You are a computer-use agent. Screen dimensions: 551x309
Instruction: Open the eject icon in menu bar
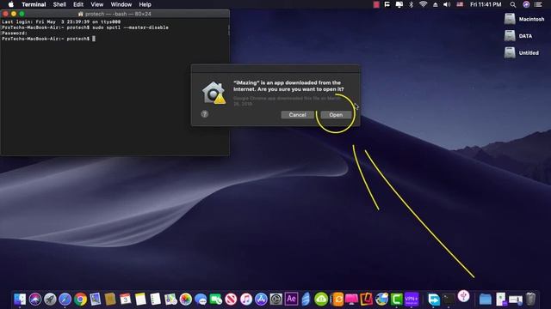click(436, 4)
